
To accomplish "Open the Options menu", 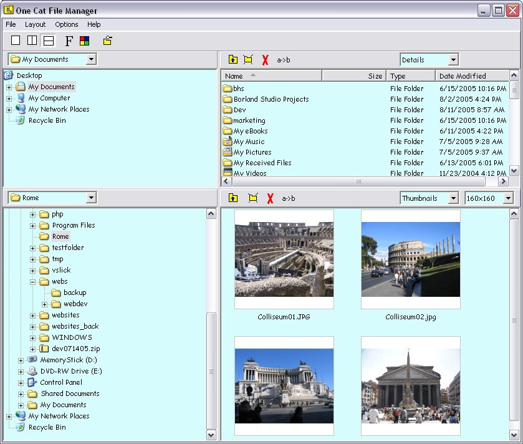I will 66,24.
